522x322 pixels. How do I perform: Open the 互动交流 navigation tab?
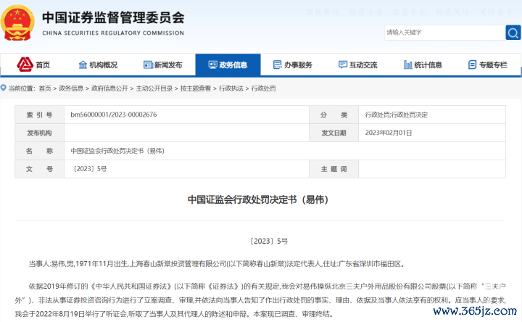[357, 65]
